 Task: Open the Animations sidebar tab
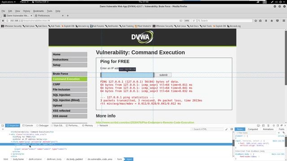pyautogui.click(x=268, y=129)
